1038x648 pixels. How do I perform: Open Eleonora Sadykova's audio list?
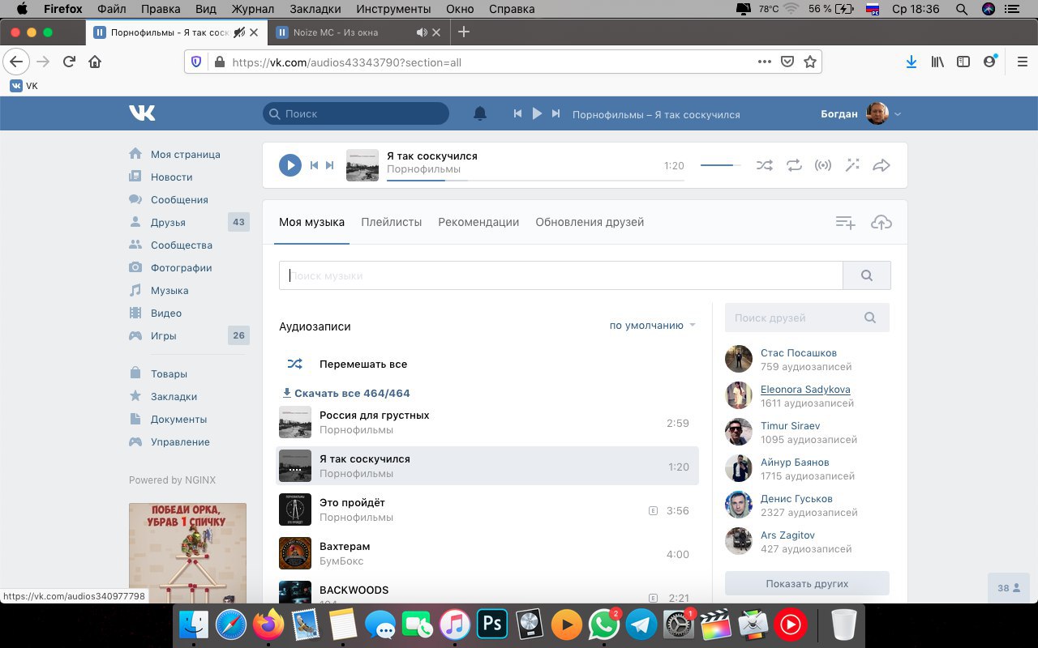805,390
